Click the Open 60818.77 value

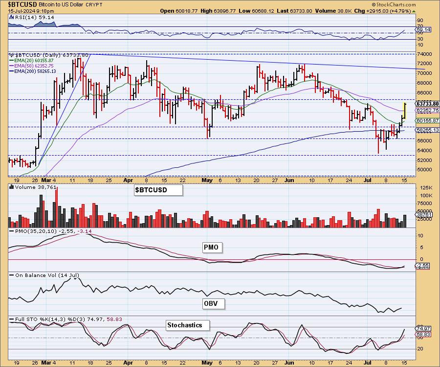point(179,11)
